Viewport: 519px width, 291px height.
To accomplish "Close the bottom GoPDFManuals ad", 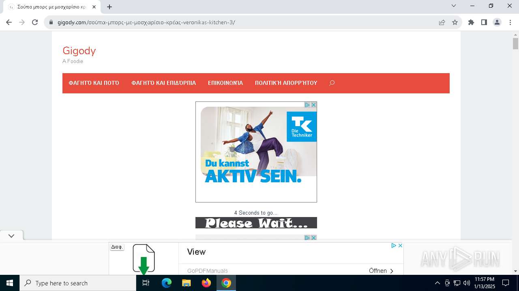I will [400, 245].
